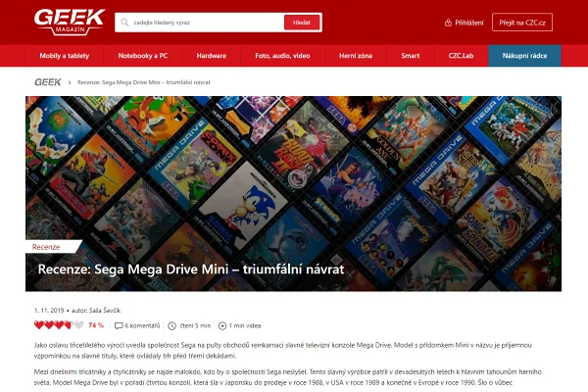
Task: Open the Foto, audio, video menu
Action: pos(283,56)
